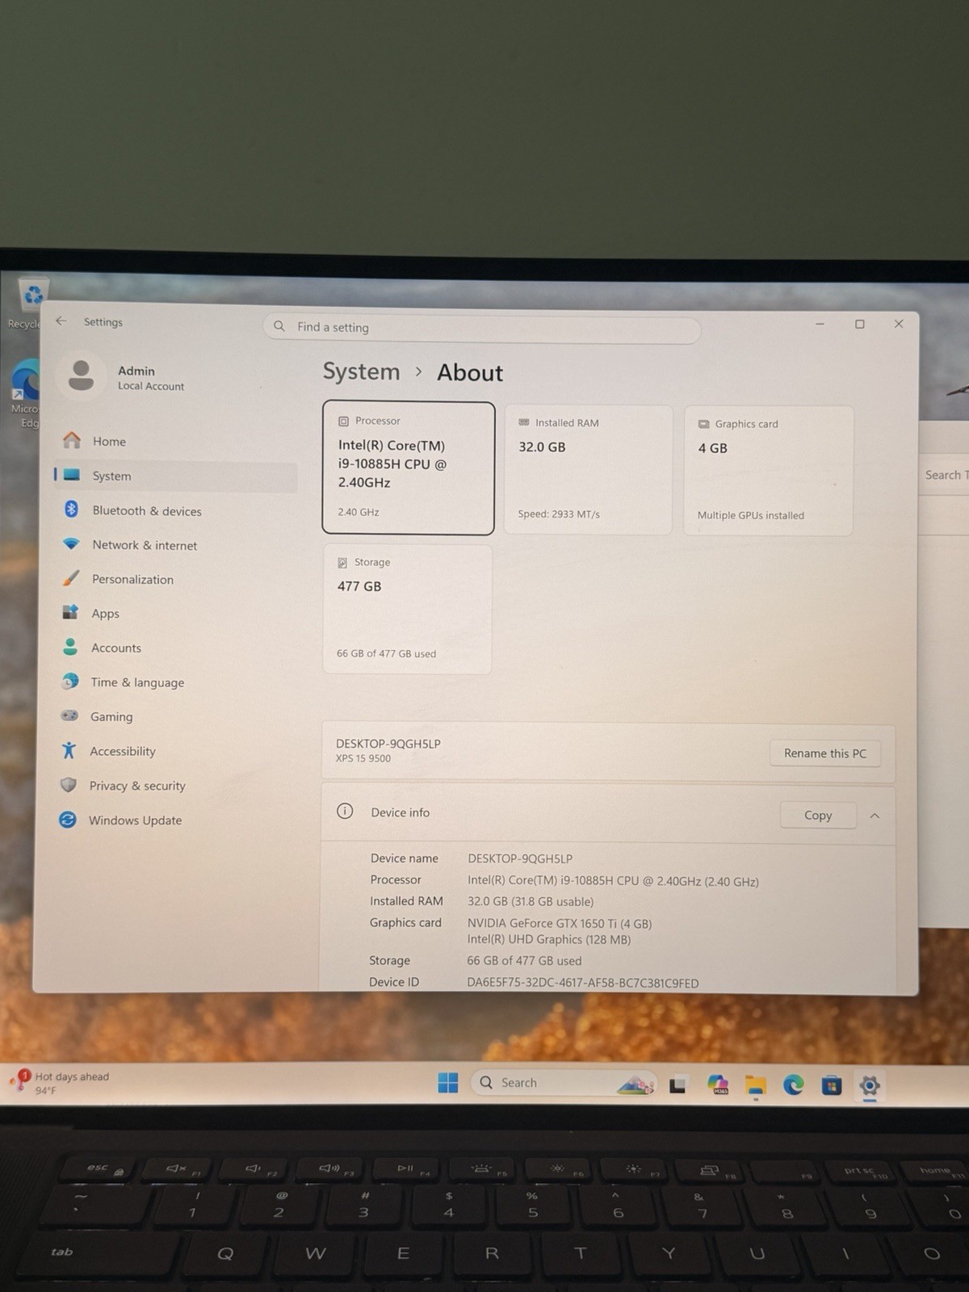
Task: Open Task View from the taskbar
Action: click(677, 1084)
